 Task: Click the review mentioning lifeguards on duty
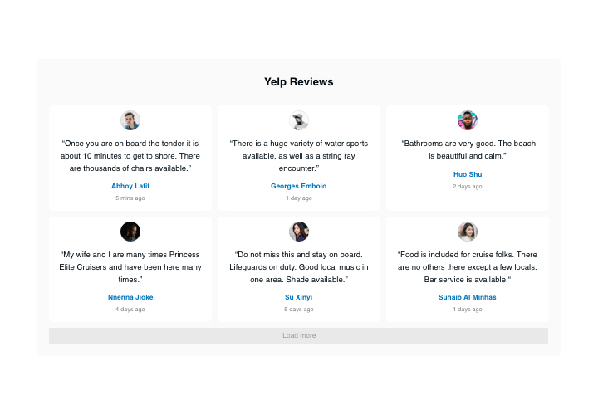pyautogui.click(x=299, y=267)
